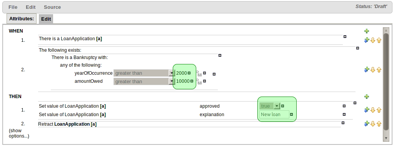Move Retract LoanApplication action up
Viewport: 394px width, 146px height.
click(379, 123)
